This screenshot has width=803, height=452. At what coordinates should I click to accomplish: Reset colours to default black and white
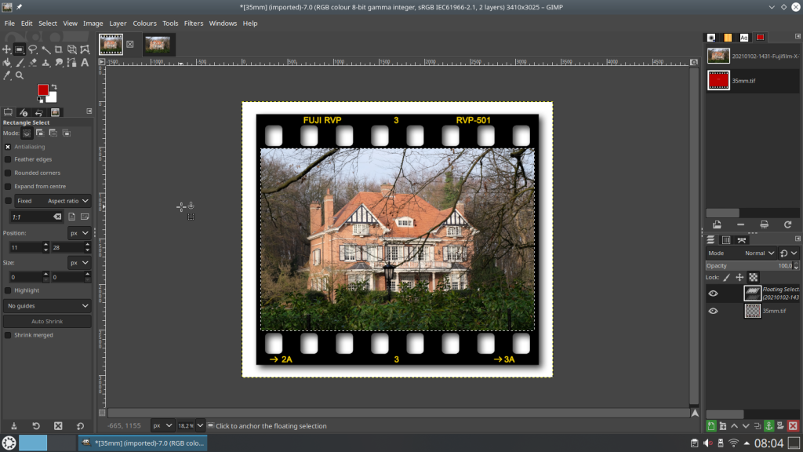(40, 100)
